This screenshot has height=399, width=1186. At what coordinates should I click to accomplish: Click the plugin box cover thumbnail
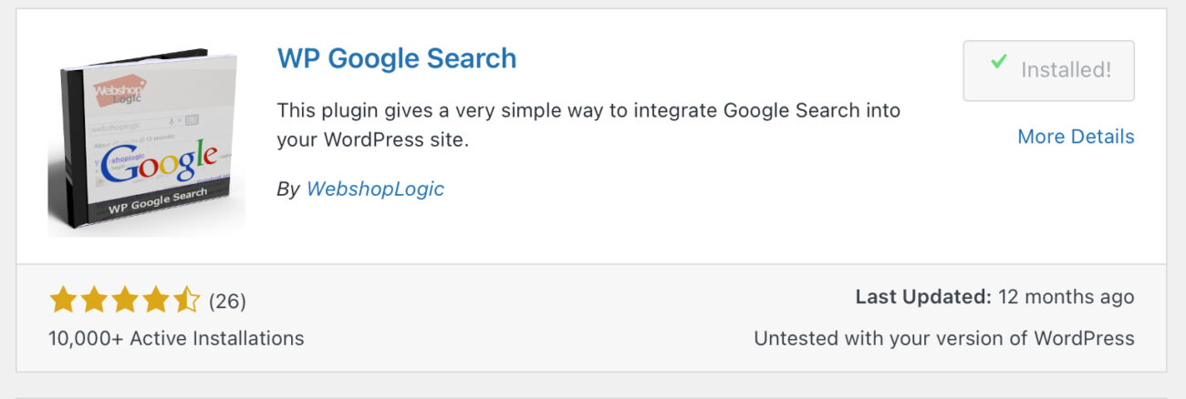(146, 141)
